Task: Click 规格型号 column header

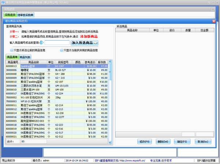Action: coord(63,62)
